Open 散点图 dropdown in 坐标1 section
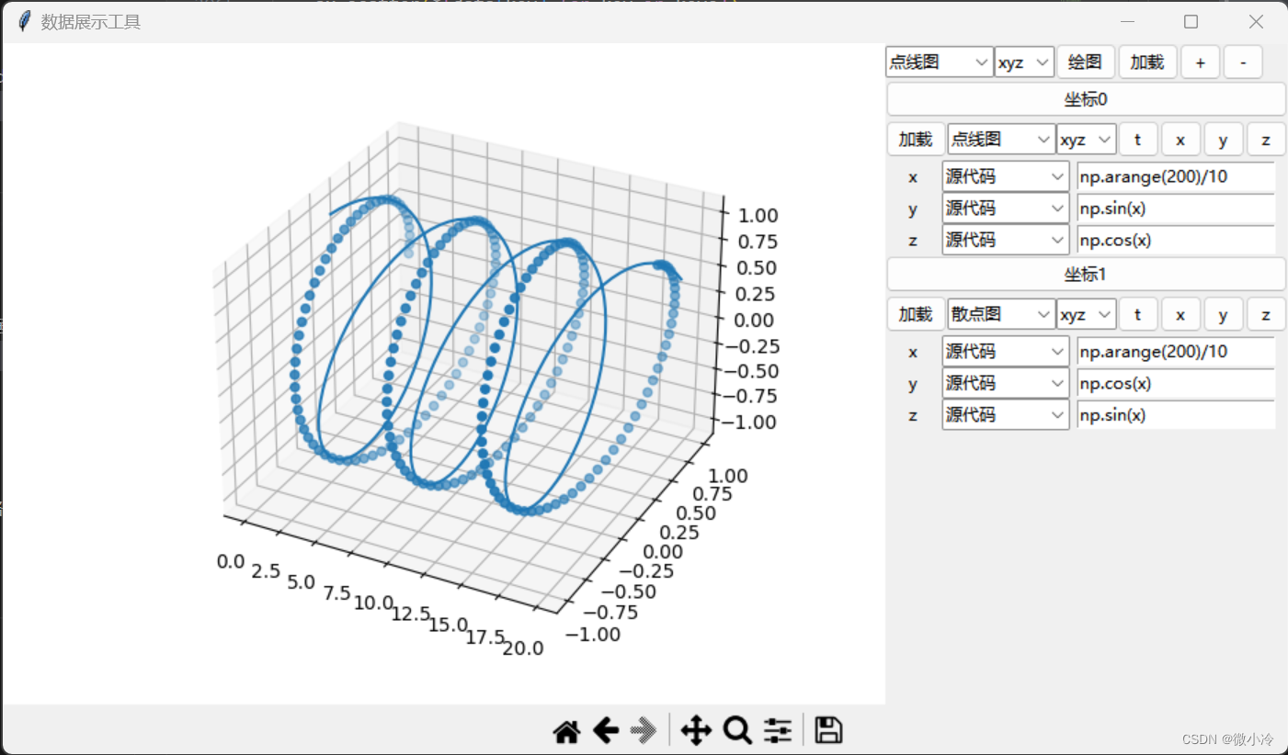1288x755 pixels. 1001,314
